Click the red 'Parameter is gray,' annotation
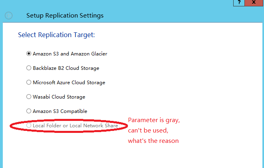 tap(154, 120)
